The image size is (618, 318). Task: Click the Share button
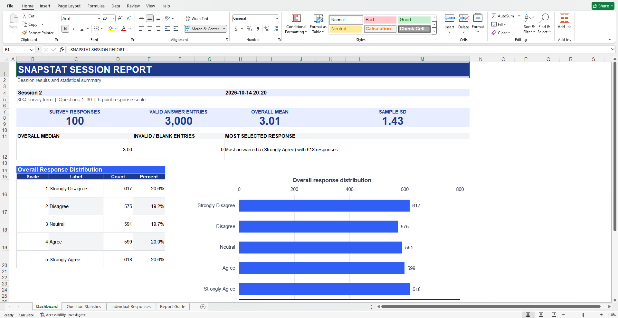pos(603,6)
